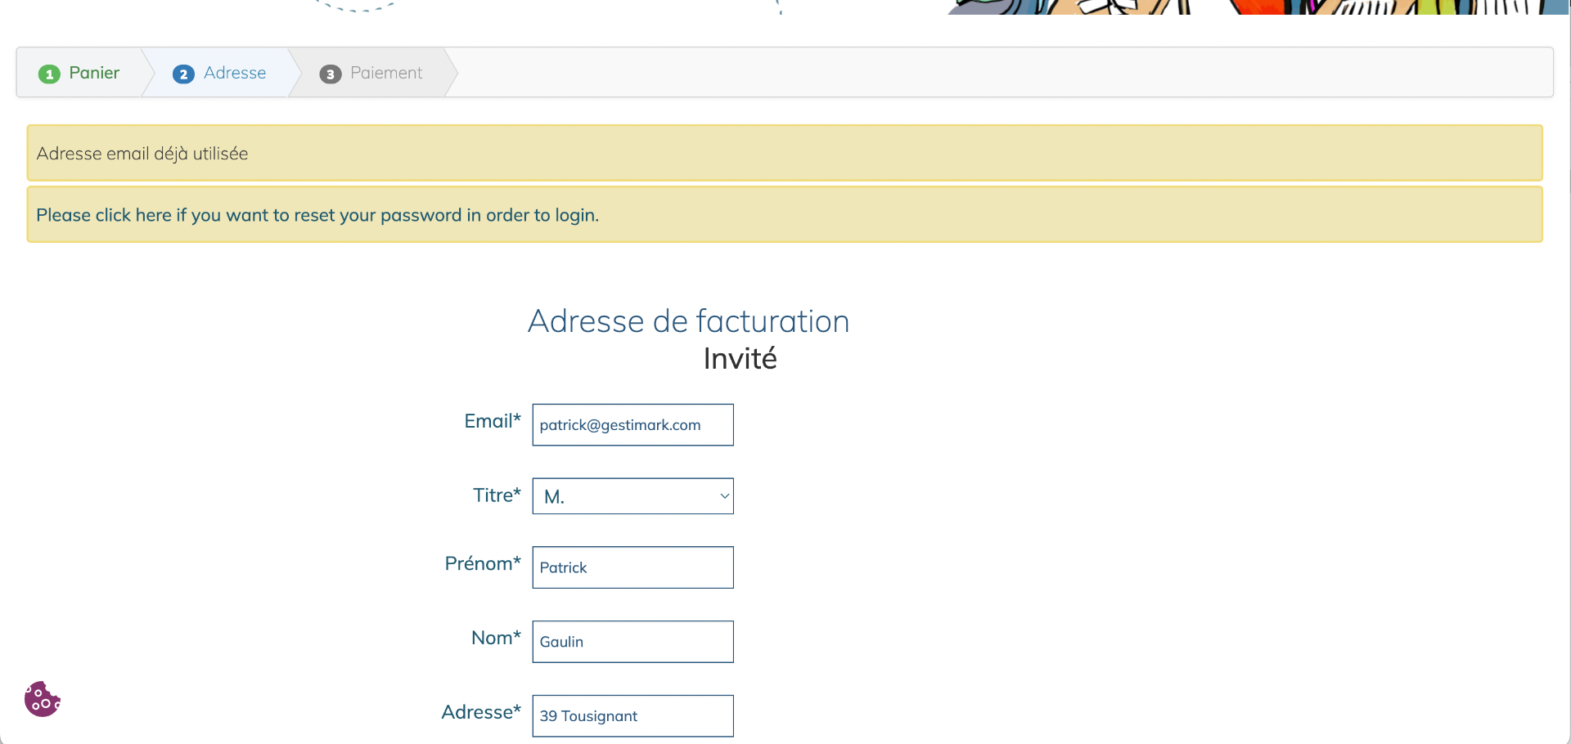
Task: Follow the reset your password link
Action: pyautogui.click(x=317, y=215)
